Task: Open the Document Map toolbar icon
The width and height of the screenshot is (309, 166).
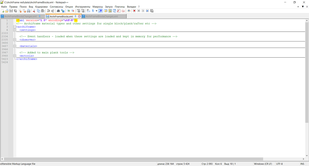Action: point(110,11)
